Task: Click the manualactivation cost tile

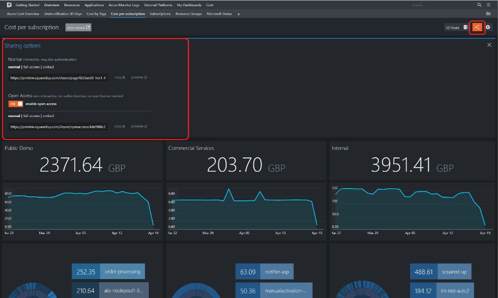Action: tap(274, 290)
